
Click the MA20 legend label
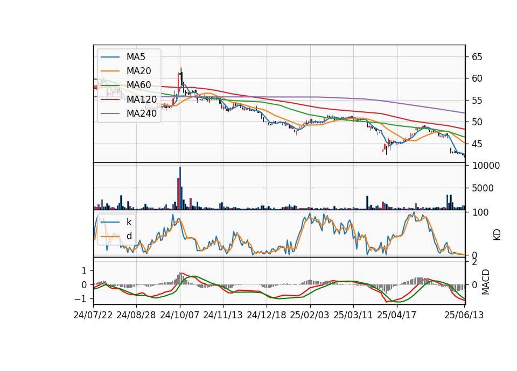point(138,71)
